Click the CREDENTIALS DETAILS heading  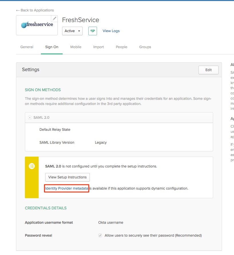click(46, 208)
